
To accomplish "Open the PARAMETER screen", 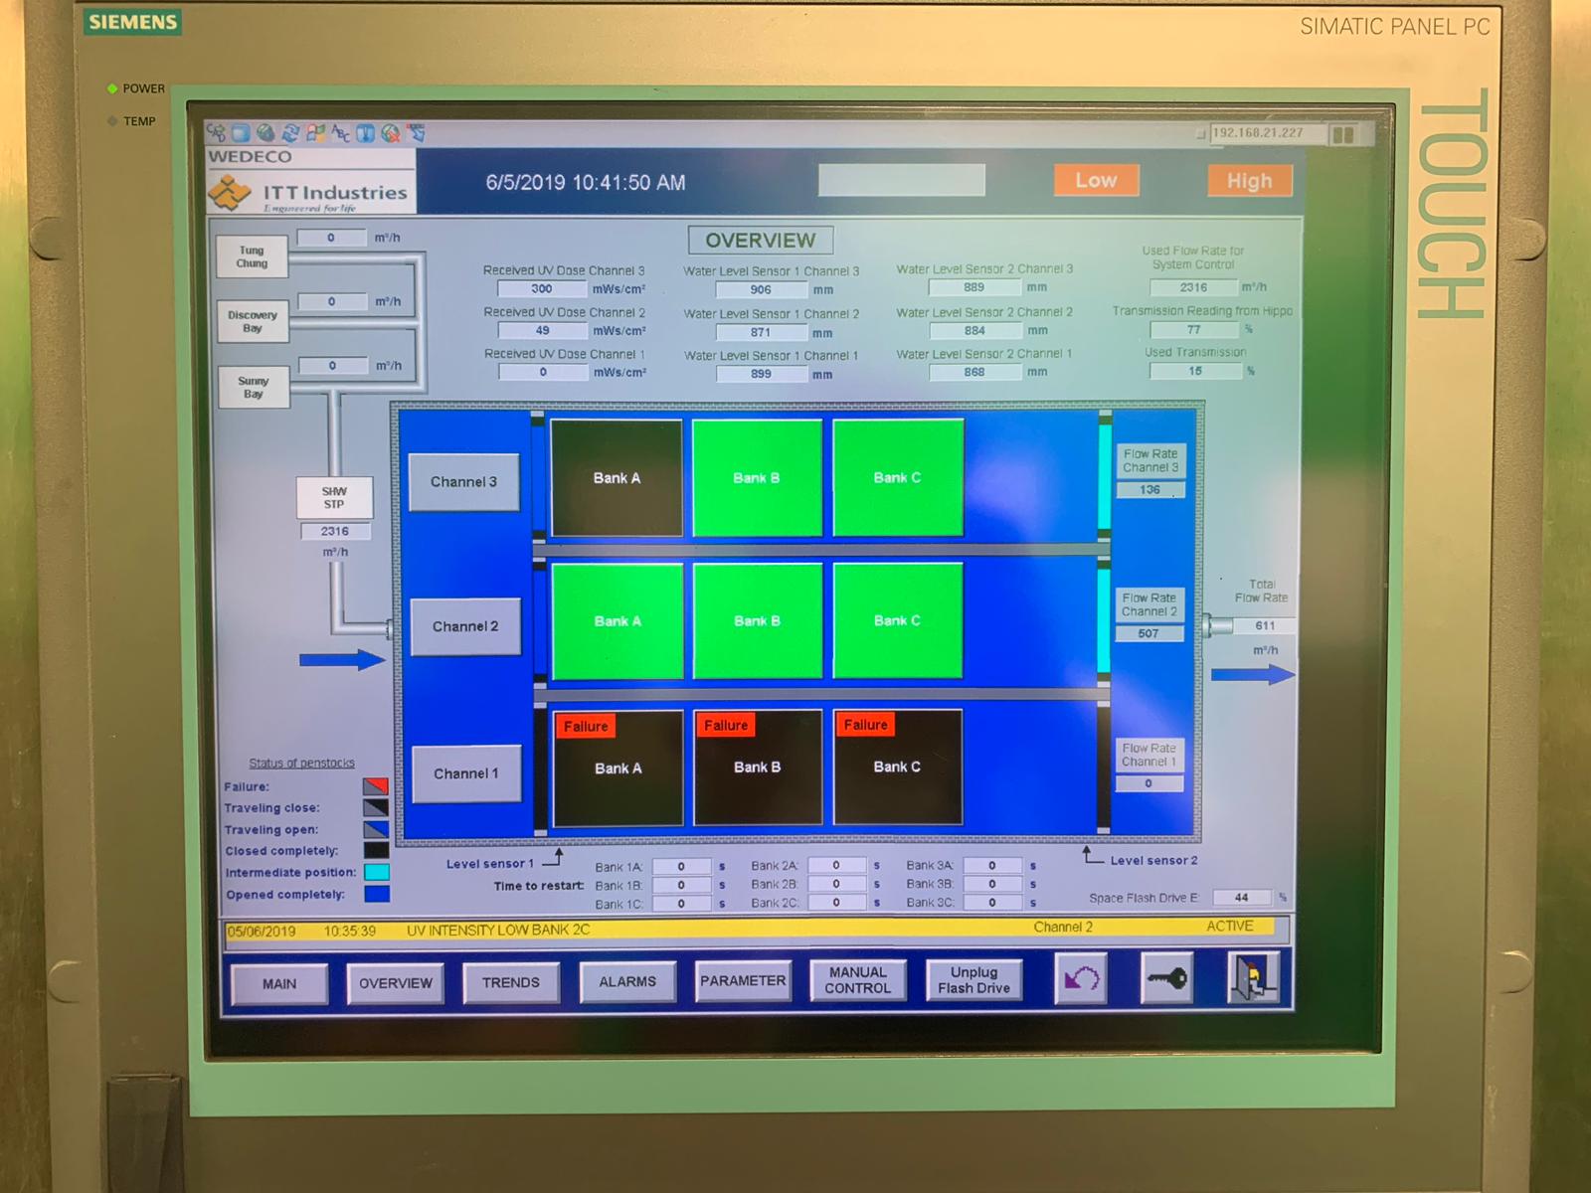I will (x=743, y=980).
